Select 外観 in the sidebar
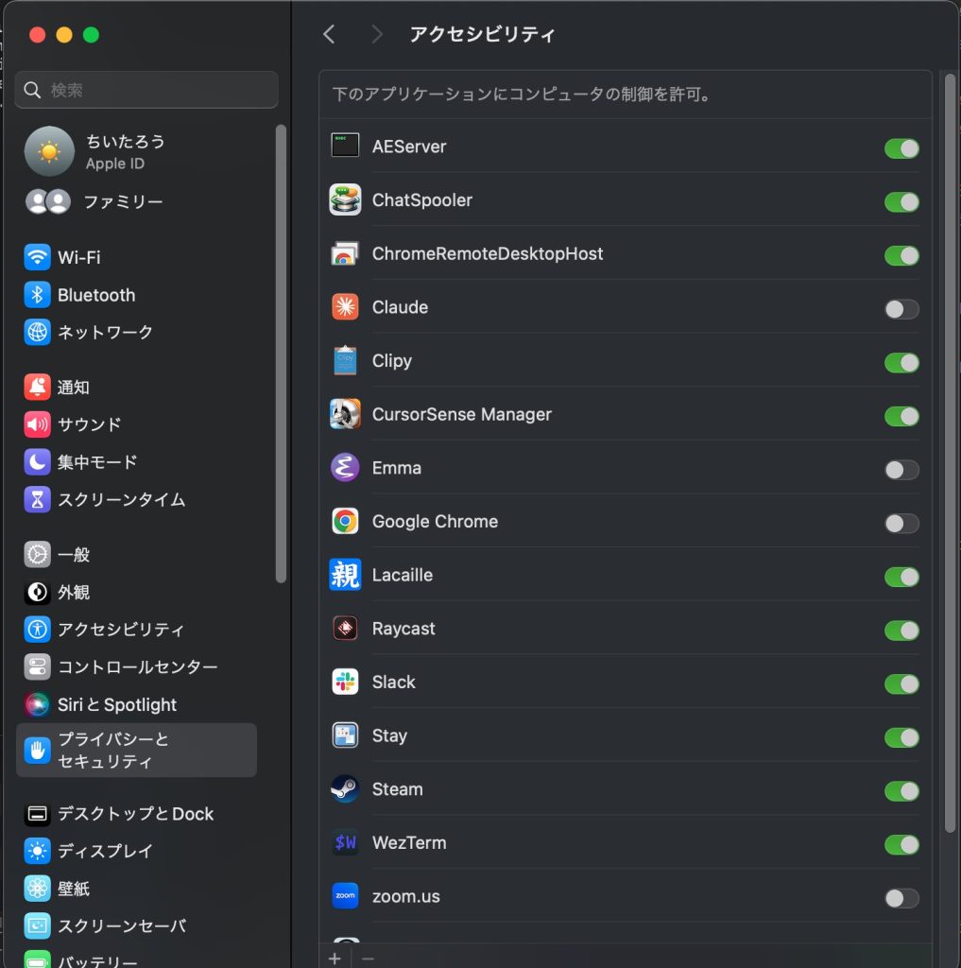This screenshot has height=968, width=961. 136,592
